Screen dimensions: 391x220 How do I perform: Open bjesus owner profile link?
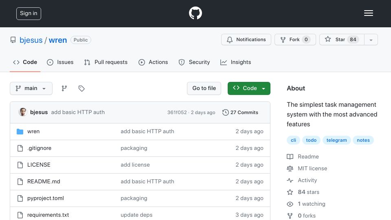(31, 40)
